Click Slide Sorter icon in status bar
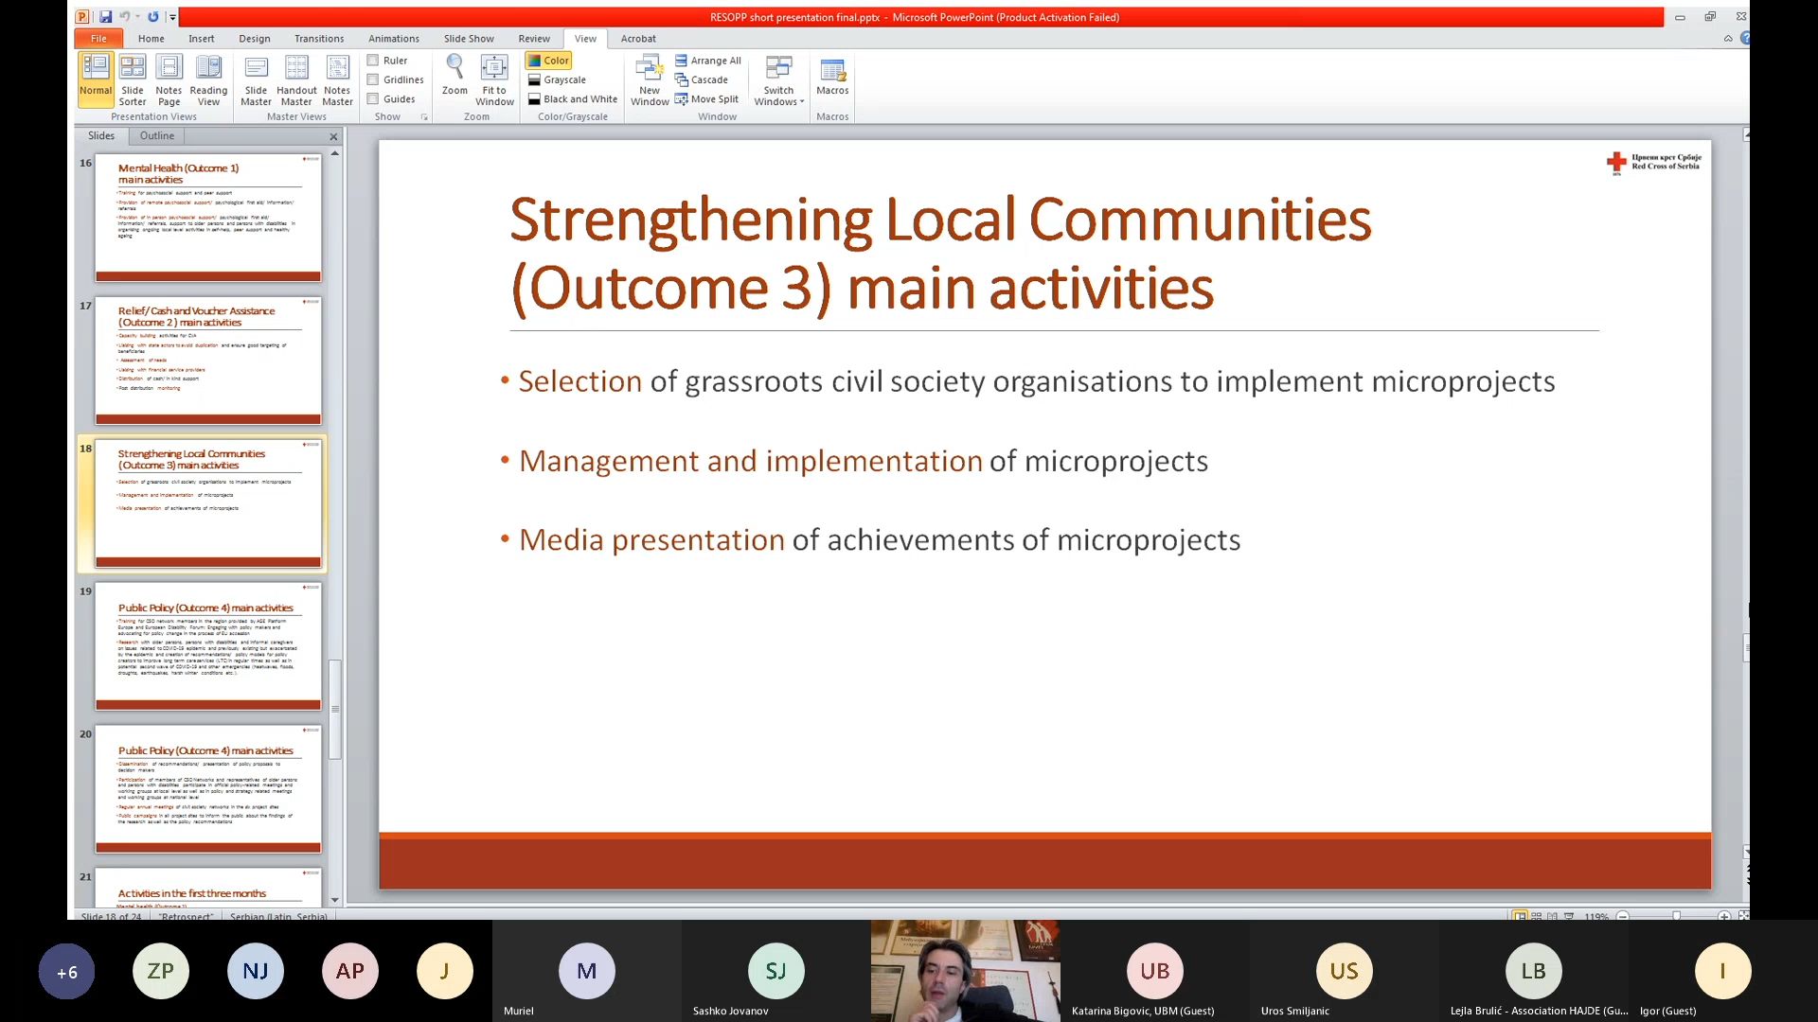 (1537, 916)
